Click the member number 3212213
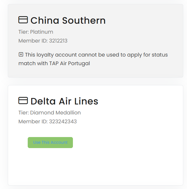This screenshot has height=189, width=187. point(58,41)
